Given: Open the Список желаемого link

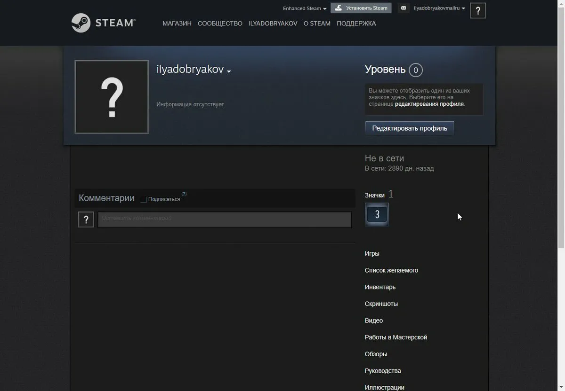Looking at the screenshot, I should coord(391,270).
